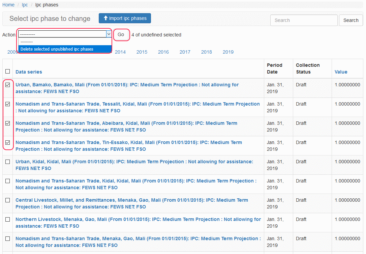Image resolution: width=366 pixels, height=254 pixels.
Task: Toggle the select-all checkbox in table header
Action: [7, 71]
